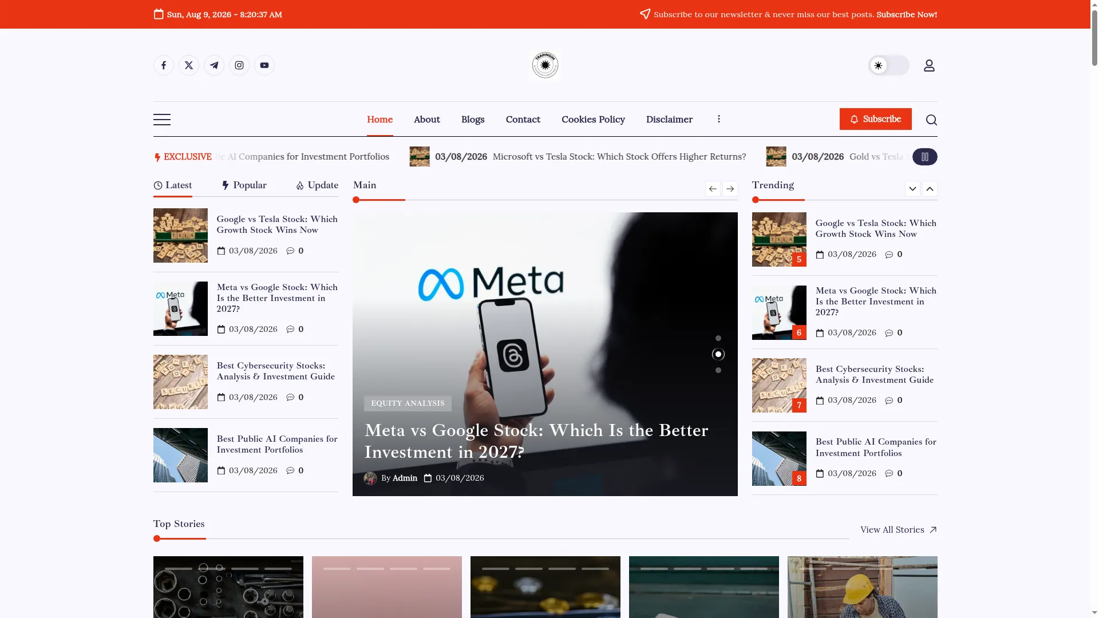The height and width of the screenshot is (618, 1099).
Task: Open the hamburger menu icon
Action: [162, 120]
